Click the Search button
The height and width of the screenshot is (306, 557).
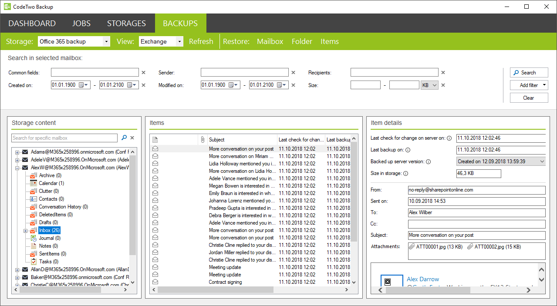(x=529, y=73)
